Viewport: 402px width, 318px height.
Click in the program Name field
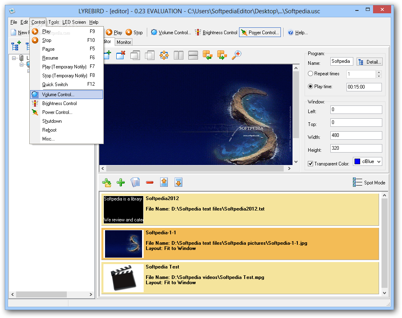point(342,61)
